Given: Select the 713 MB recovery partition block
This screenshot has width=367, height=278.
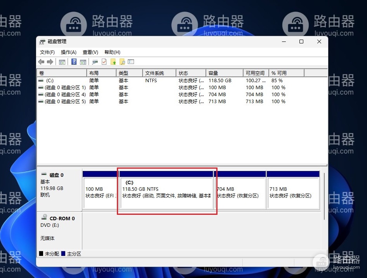Looking at the screenshot, I should tap(293, 190).
